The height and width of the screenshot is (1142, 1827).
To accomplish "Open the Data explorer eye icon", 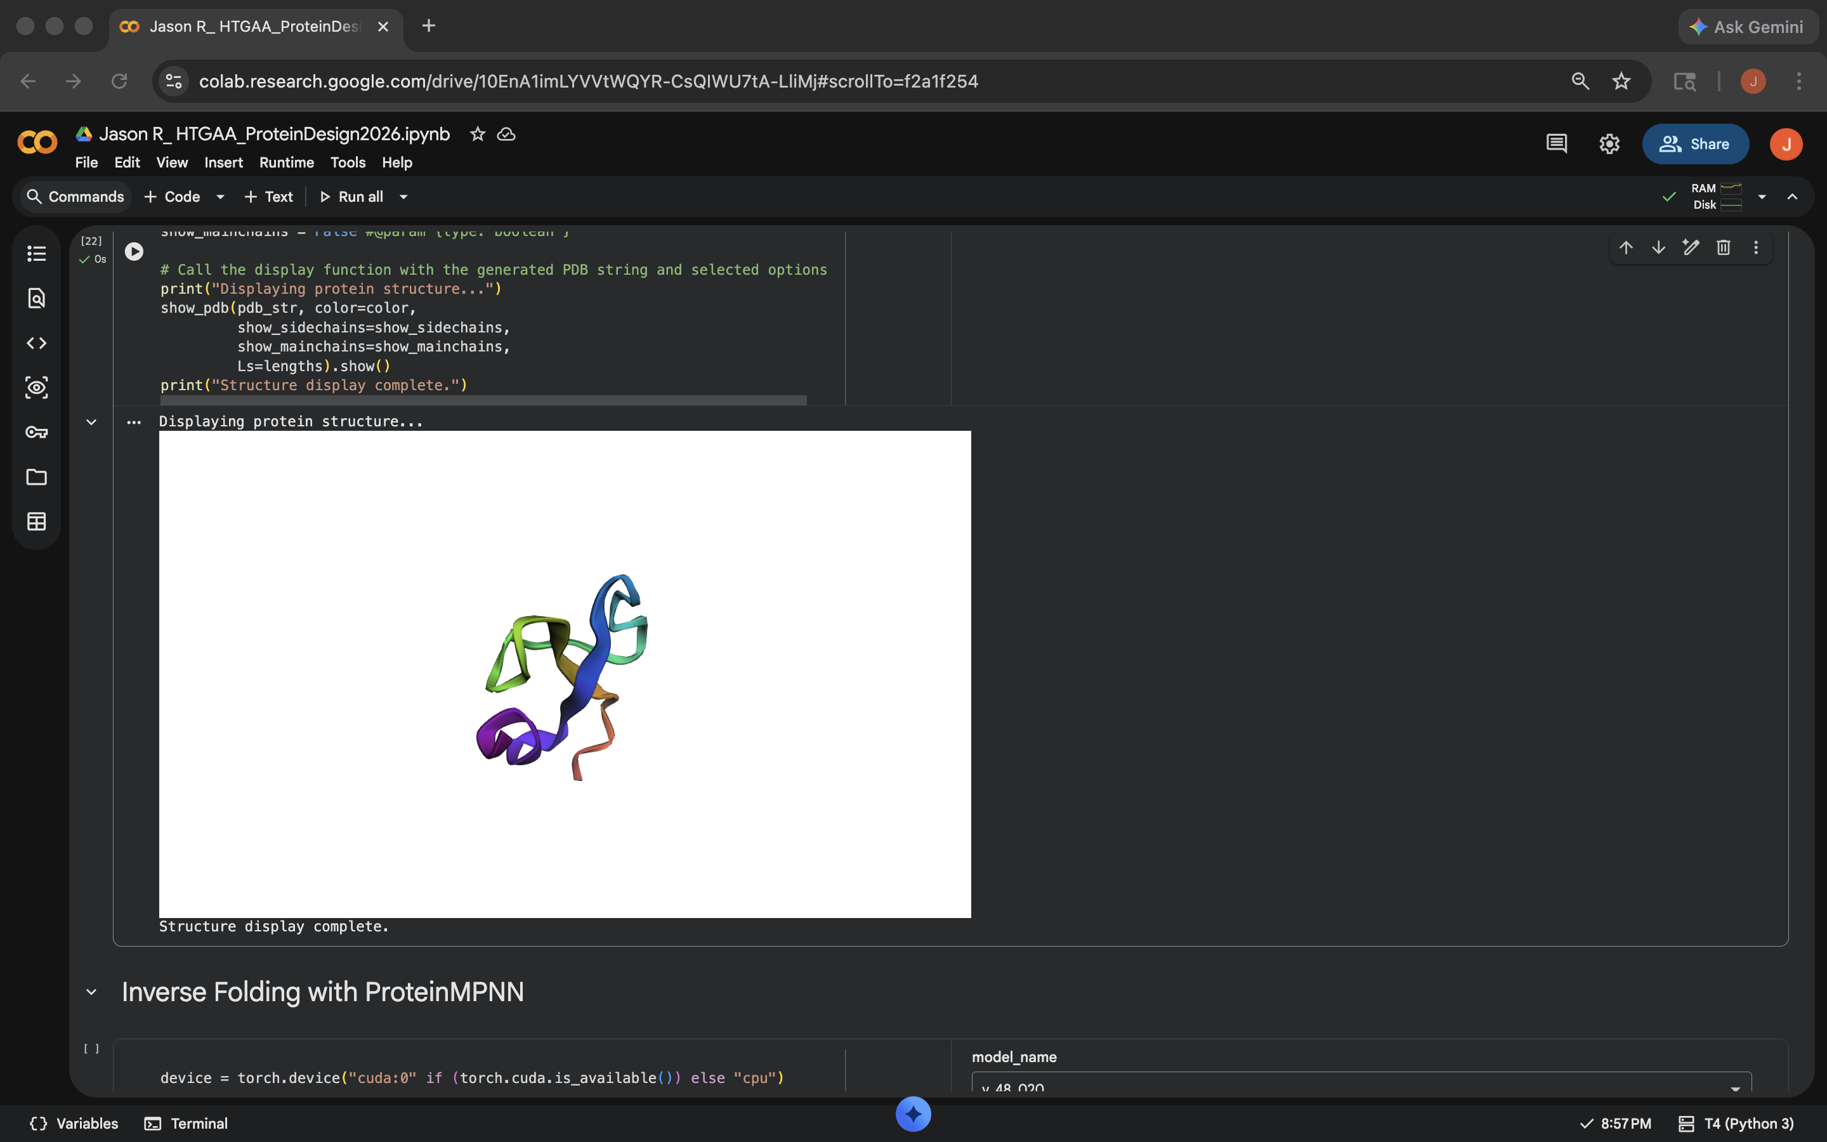I will pos(36,388).
